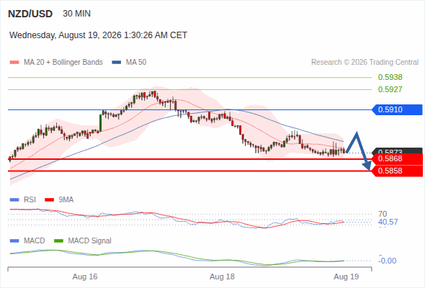Click the 30 MIN timeframe label
This screenshot has height=288, width=425.
pos(76,14)
